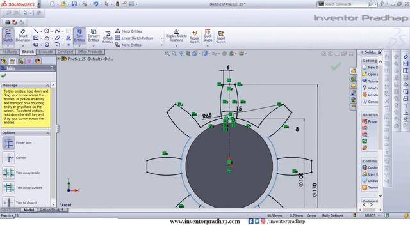Screen dimensions: 410x230
Task: Open Display/Delete Relations
Action: coord(176,36)
